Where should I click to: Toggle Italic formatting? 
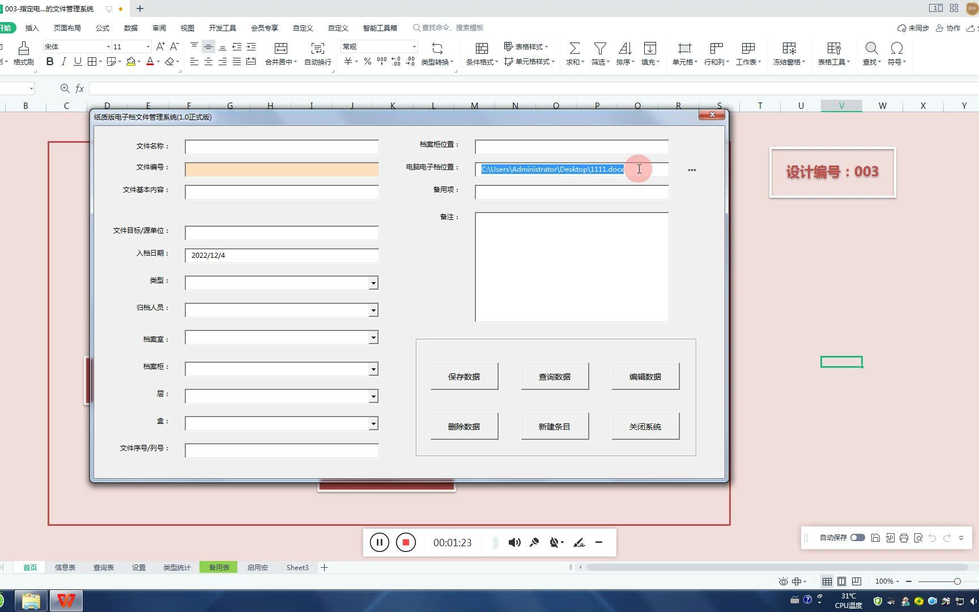point(63,61)
